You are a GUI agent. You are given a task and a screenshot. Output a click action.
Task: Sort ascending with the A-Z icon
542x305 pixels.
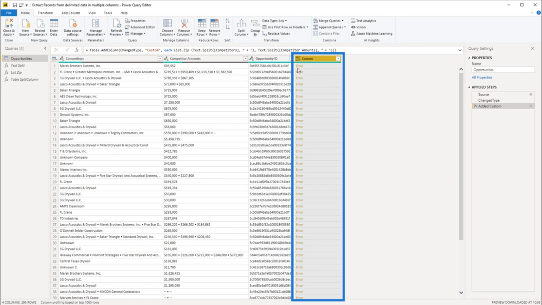point(227,21)
